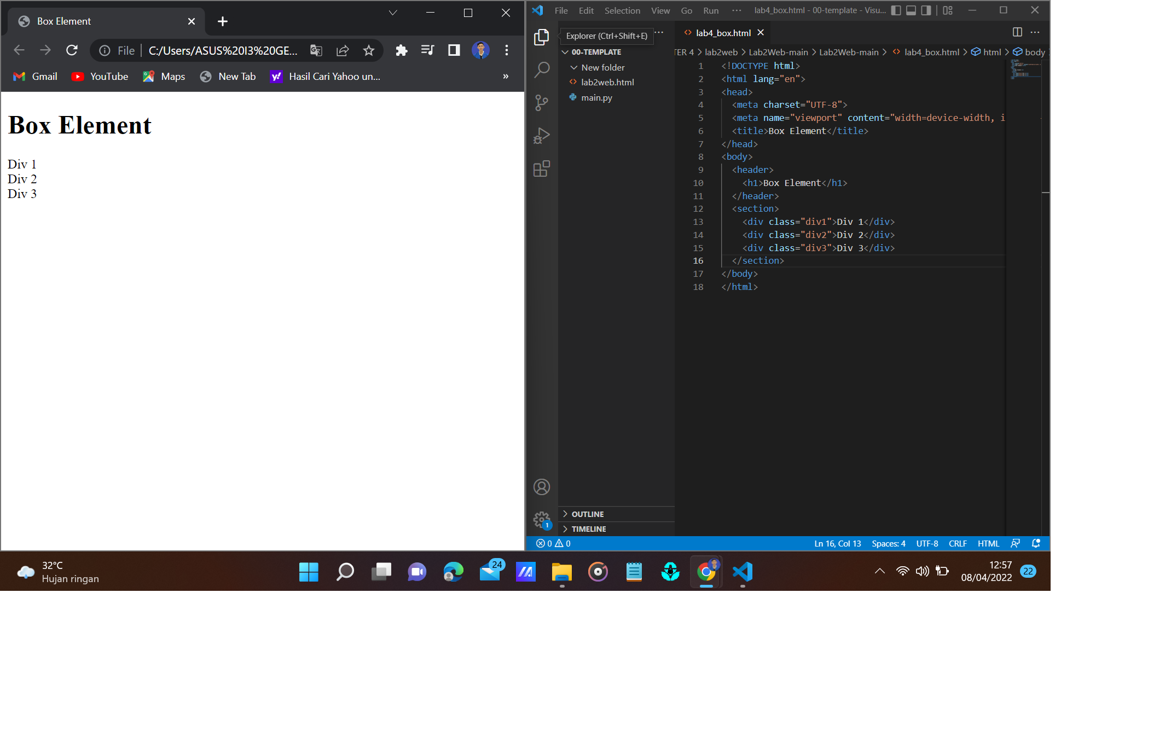Open the VS Code notifications bell
Image resolution: width=1171 pixels, height=732 pixels.
1036,543
